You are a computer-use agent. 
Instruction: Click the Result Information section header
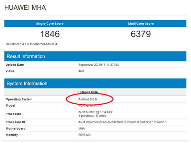26,56
